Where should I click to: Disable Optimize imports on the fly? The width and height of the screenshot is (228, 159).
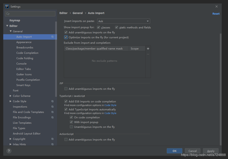point(66,37)
